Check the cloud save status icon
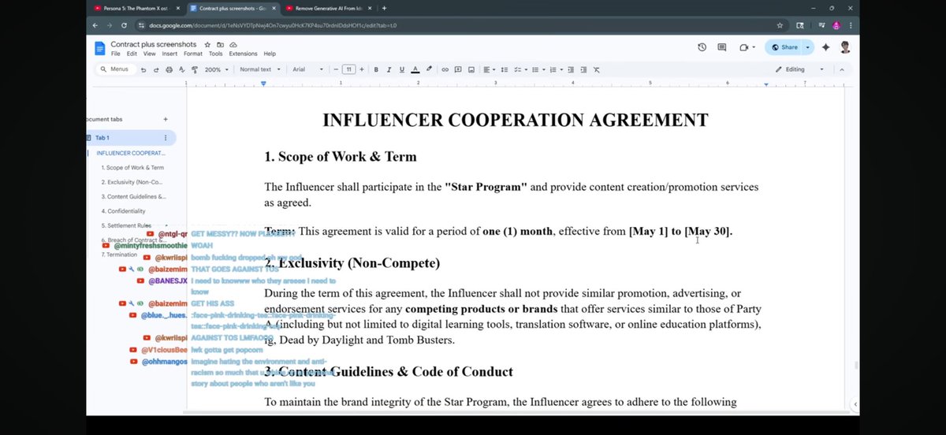The height and width of the screenshot is (435, 946). pos(233,45)
